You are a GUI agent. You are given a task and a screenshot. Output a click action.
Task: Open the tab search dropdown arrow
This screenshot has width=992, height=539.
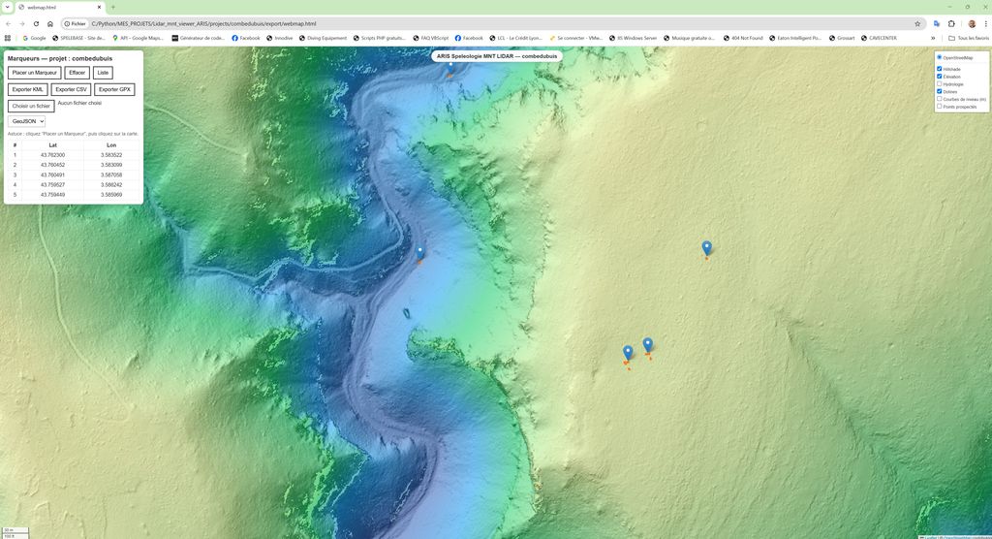click(8, 7)
